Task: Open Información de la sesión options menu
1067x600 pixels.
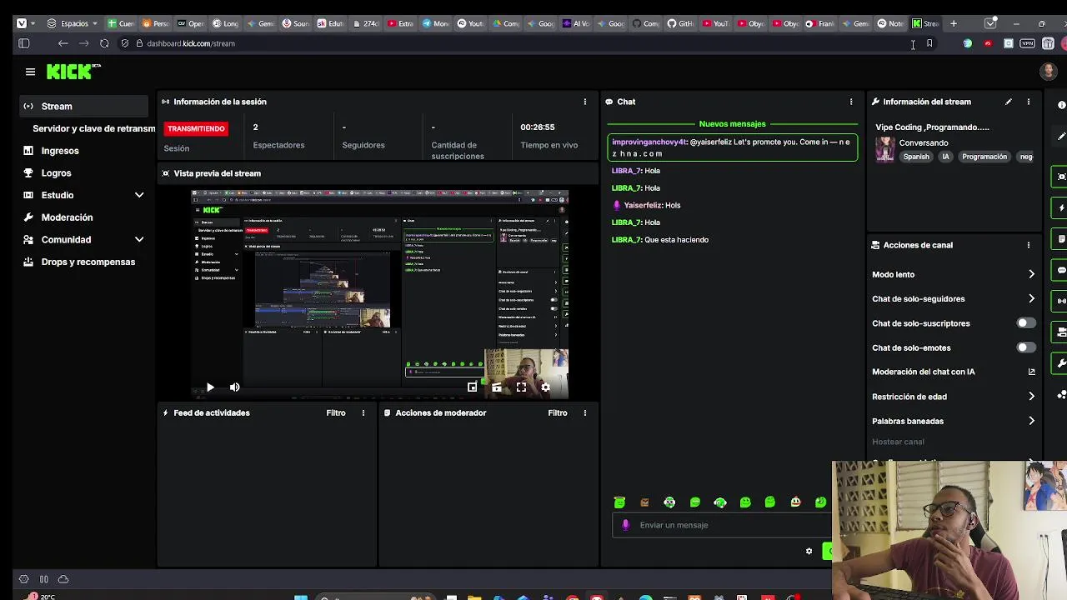Action: (x=585, y=102)
